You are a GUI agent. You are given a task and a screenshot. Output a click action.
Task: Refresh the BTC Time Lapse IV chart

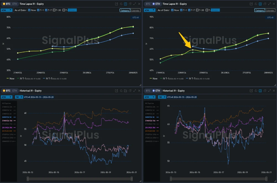click(x=121, y=4)
